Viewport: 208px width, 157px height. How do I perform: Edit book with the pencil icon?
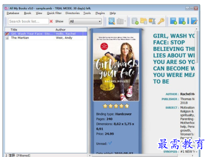194,21
